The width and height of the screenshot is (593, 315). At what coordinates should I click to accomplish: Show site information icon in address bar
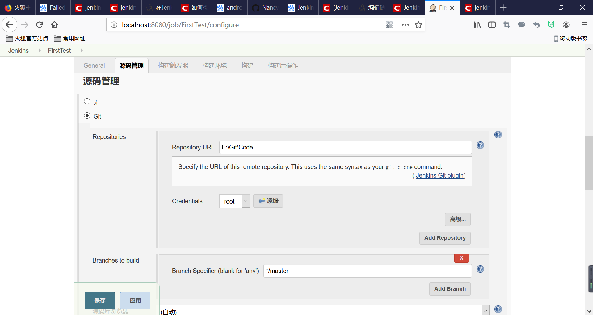point(114,25)
